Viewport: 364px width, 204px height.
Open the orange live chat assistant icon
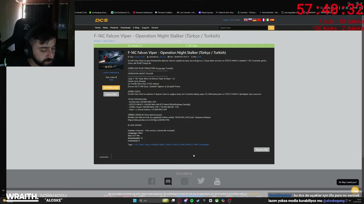point(355,190)
